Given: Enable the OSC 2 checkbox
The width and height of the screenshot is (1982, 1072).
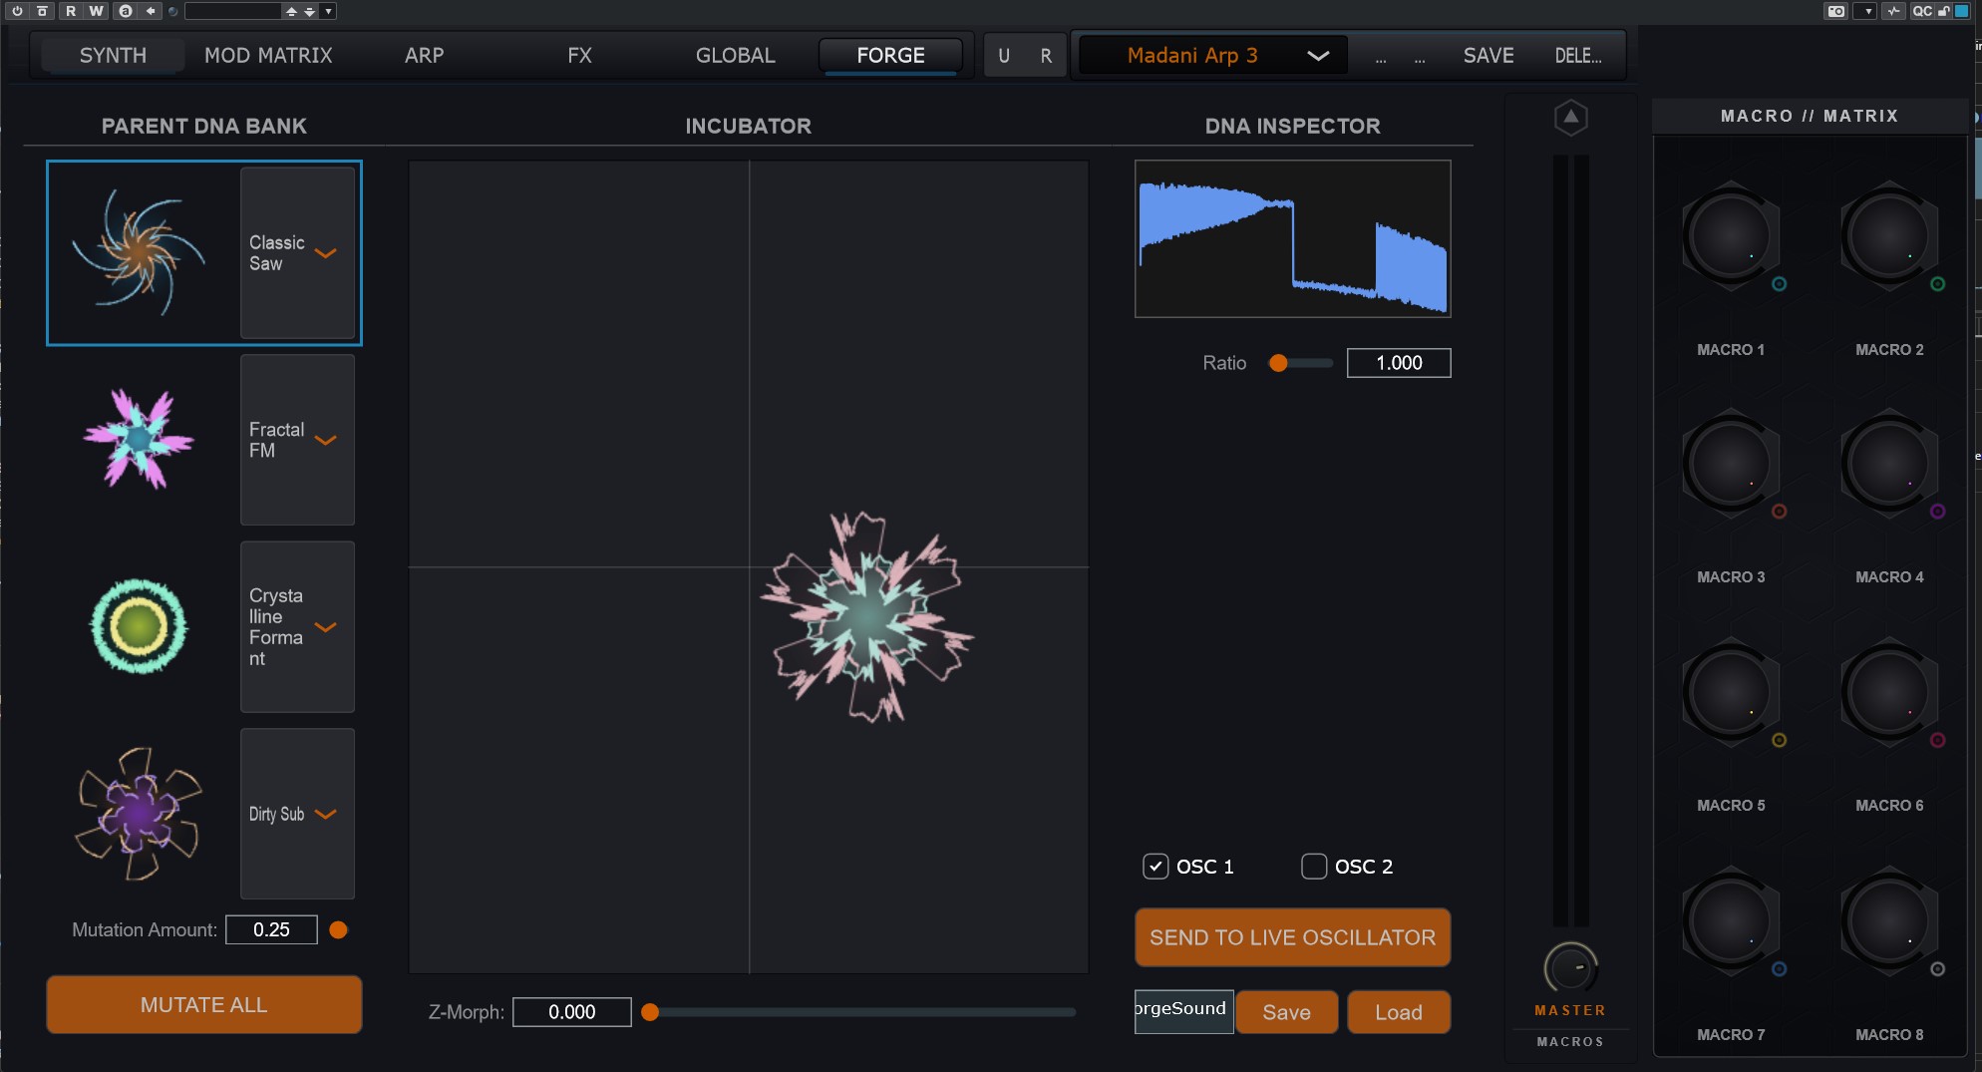Looking at the screenshot, I should 1314,867.
